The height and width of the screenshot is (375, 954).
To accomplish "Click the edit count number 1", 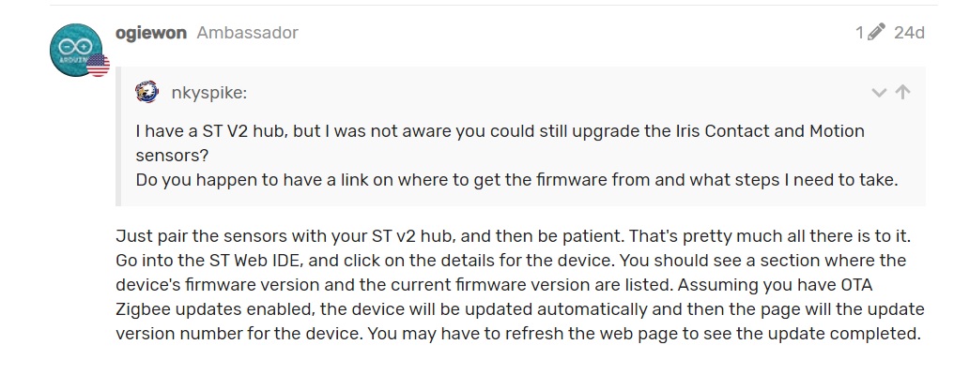I will click(859, 32).
